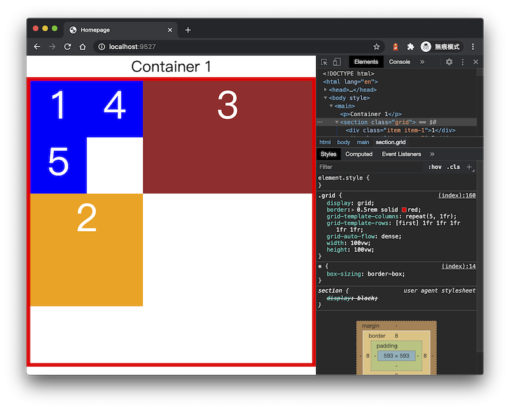
Task: Click the blue grid item numbered 1
Action: click(59, 109)
